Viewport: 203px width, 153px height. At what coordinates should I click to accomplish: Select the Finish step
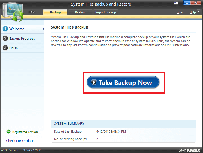[x=23, y=48]
